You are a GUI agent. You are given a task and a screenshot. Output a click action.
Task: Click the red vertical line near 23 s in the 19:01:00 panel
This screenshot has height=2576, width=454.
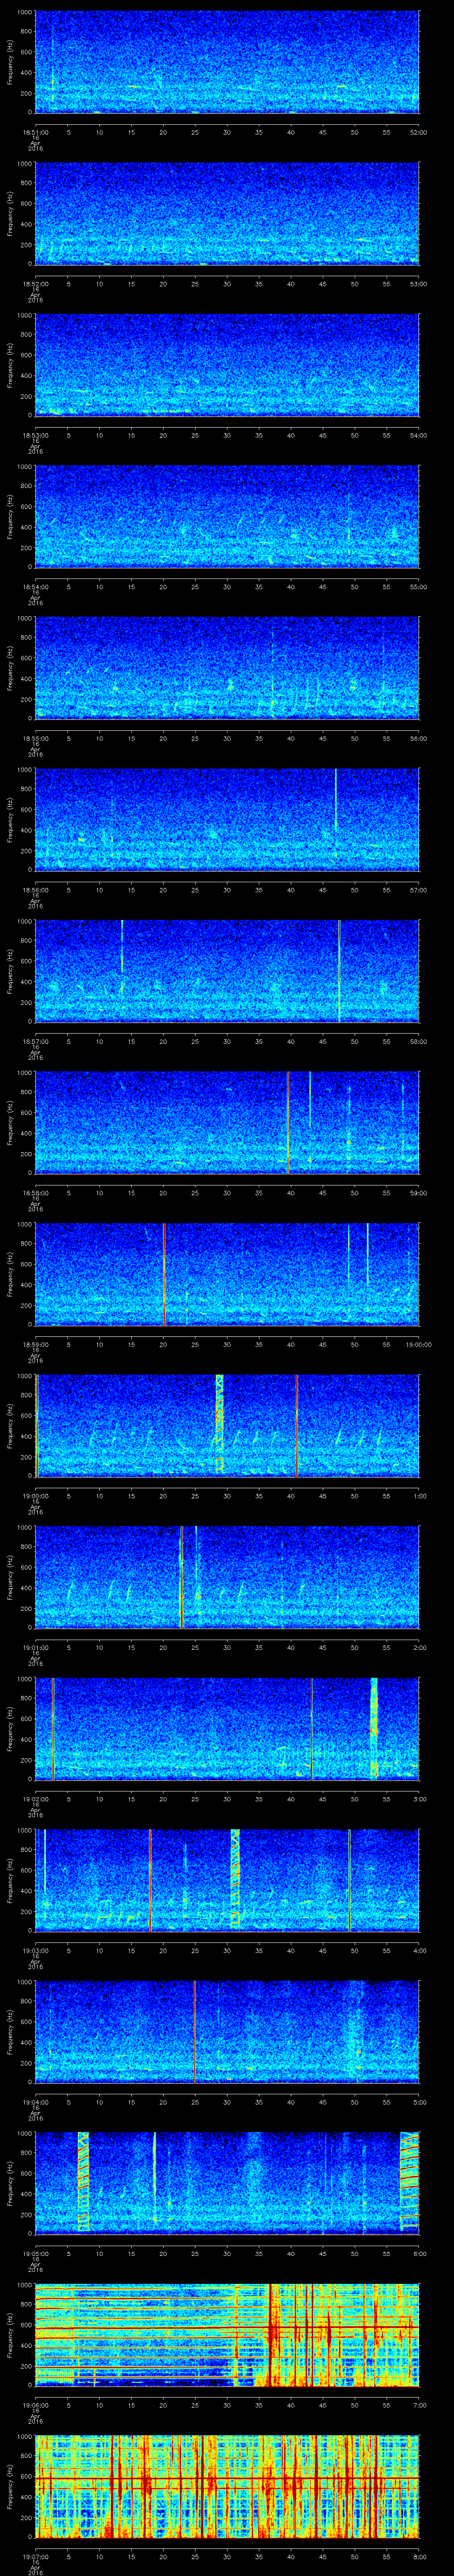tap(182, 1577)
